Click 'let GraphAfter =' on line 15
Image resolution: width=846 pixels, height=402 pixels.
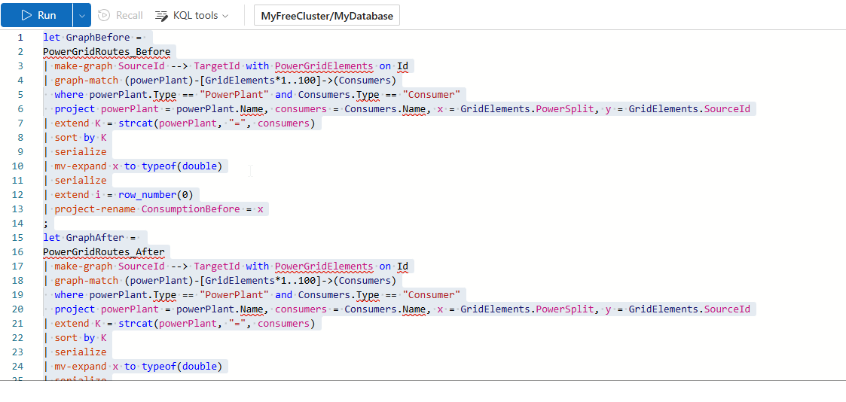click(89, 238)
